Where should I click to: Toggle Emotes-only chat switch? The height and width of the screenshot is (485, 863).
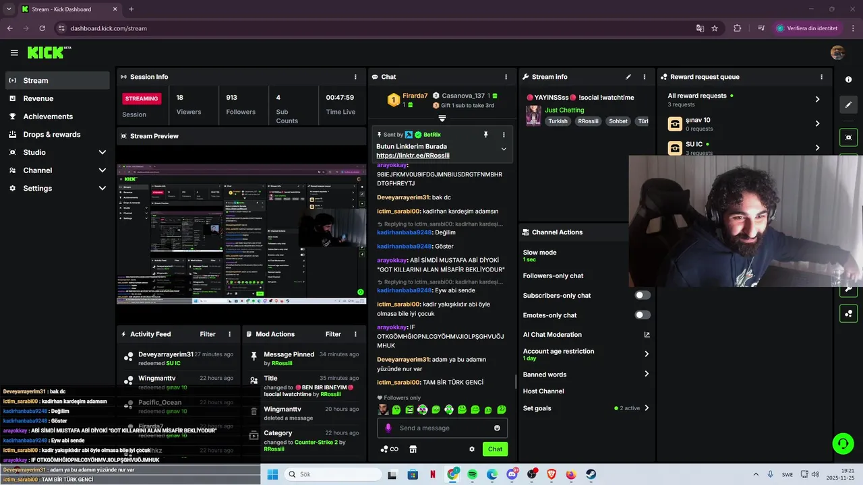(x=643, y=315)
